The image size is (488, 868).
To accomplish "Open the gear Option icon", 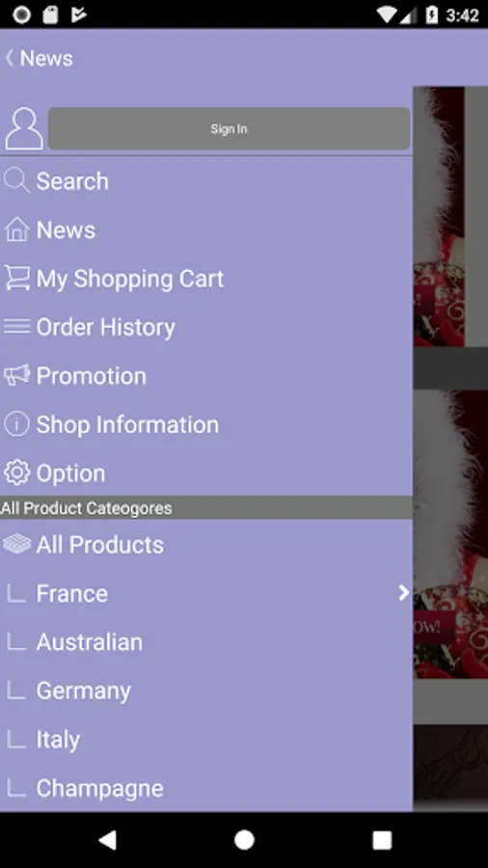I will coord(16,474).
